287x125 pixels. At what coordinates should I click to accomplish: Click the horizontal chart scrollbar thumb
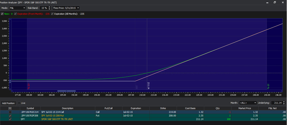pyautogui.click(x=66, y=91)
